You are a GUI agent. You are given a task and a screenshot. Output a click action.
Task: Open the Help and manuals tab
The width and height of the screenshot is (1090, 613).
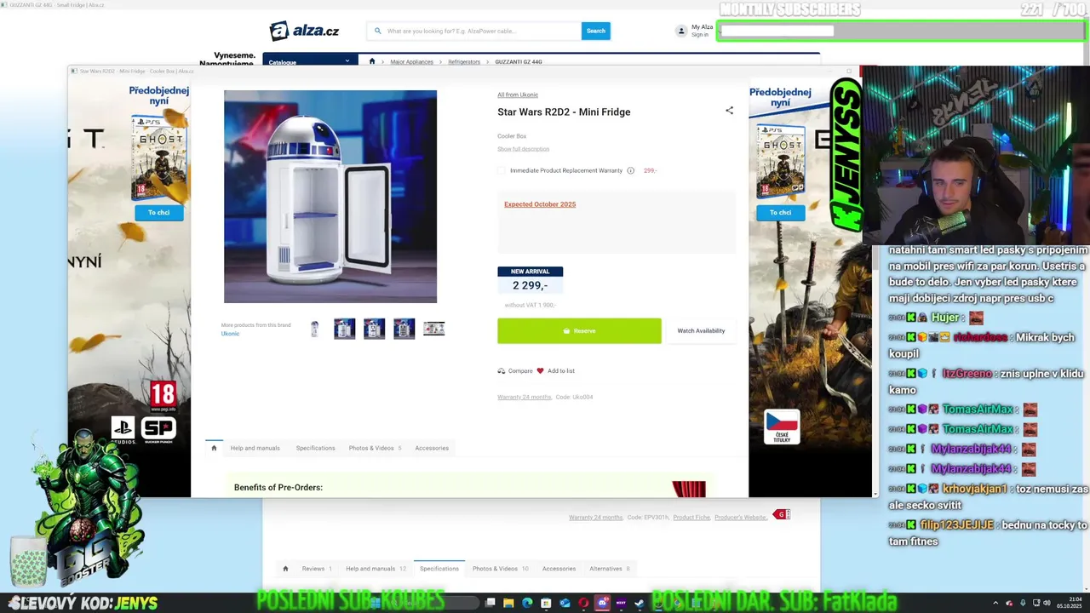coord(255,448)
